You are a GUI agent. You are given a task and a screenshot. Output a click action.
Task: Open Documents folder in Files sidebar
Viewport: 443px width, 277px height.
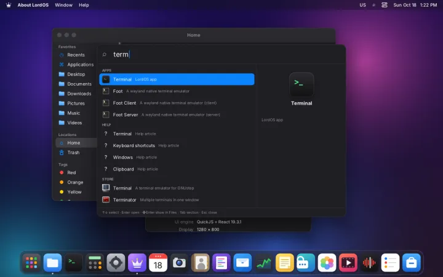coord(76,84)
